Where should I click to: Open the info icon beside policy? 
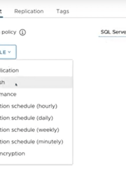click(23, 33)
